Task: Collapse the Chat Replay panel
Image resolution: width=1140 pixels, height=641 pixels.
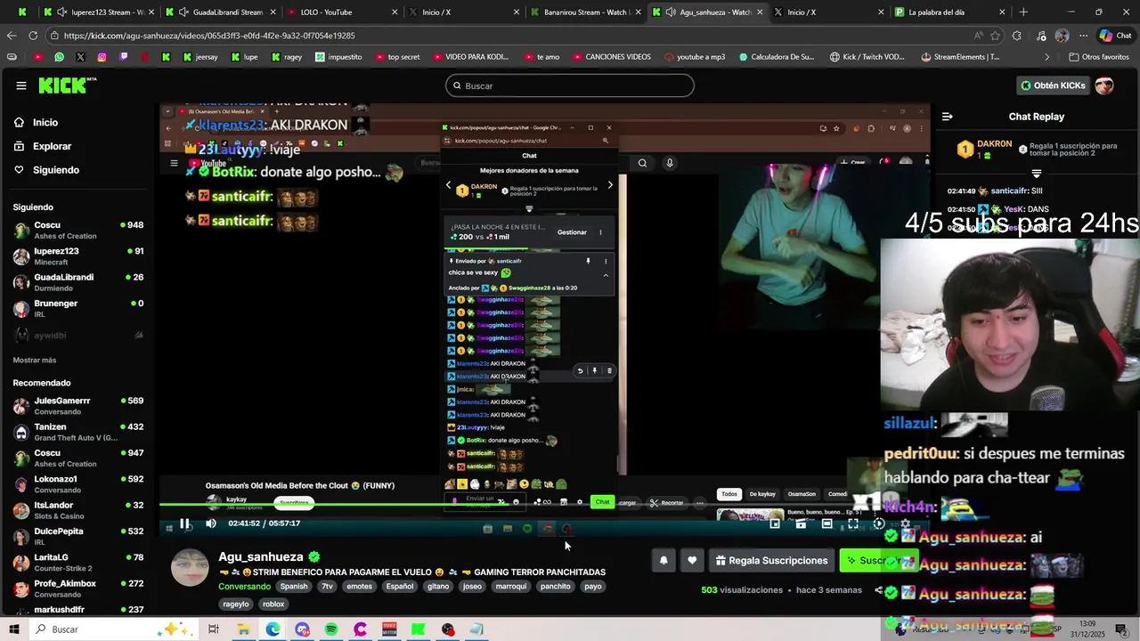Action: [948, 117]
